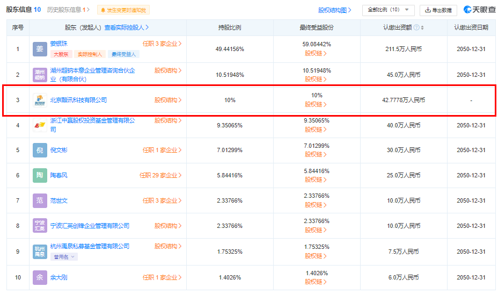Click 导出数据 export button

pyautogui.click(x=438, y=10)
